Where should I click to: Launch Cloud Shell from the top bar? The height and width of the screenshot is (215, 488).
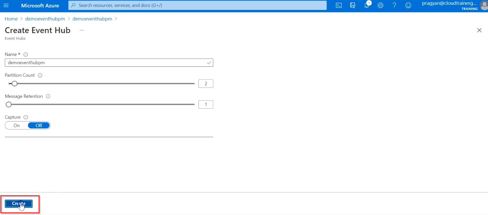coord(339,5)
